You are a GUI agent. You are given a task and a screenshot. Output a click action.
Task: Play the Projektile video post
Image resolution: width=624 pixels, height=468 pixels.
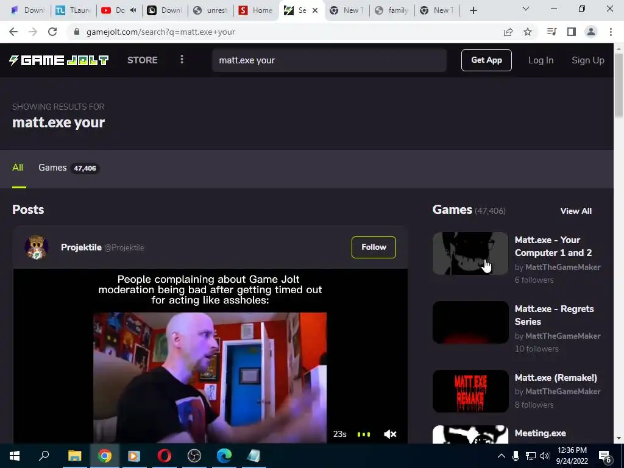(210, 356)
